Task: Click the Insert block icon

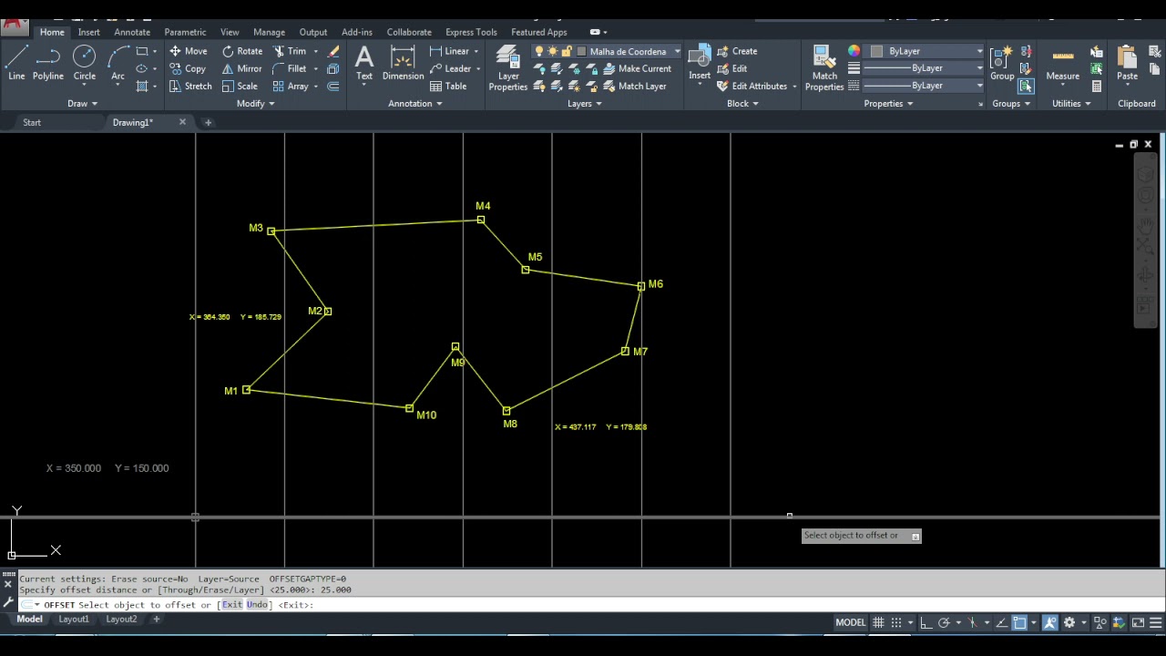Action: 700,64
